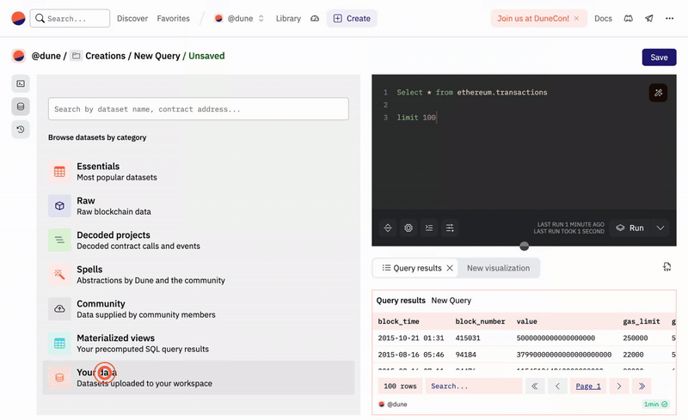This screenshot has height=420, width=688.
Task: Click the export results file icon
Action: (x=667, y=267)
